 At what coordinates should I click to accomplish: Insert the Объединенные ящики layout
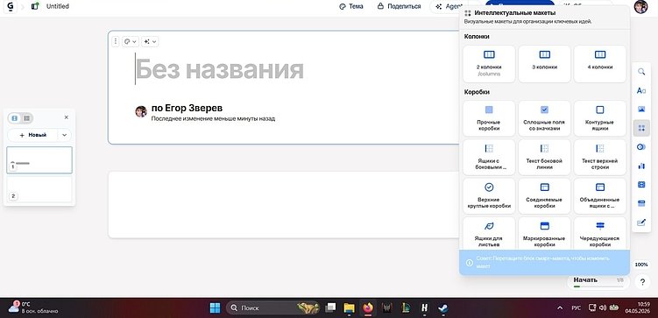tap(599, 196)
